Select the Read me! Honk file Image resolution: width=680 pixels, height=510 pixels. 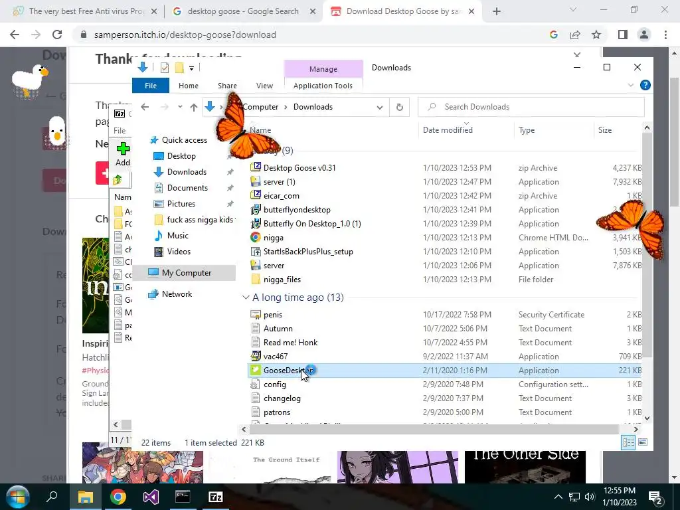[291, 343]
